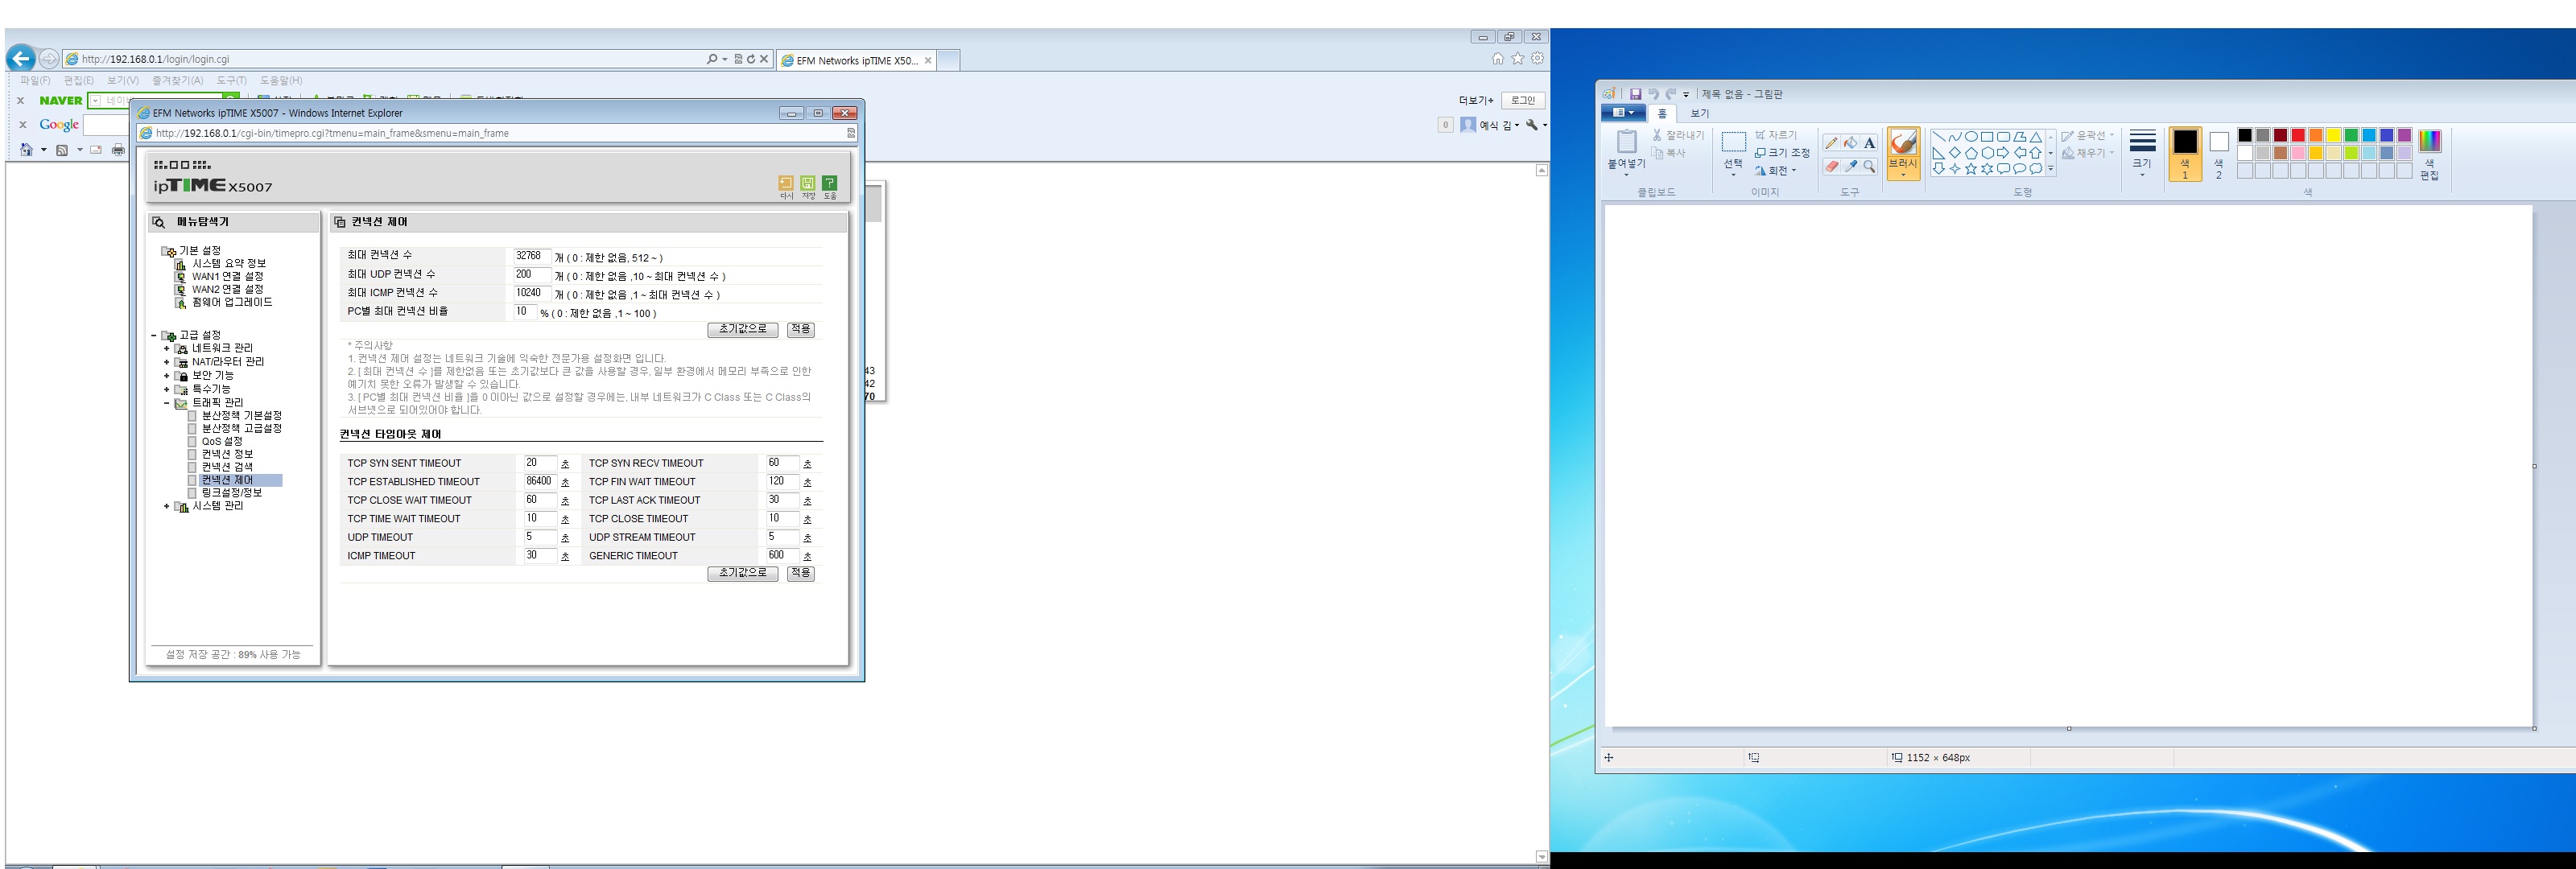Expand the 보안 기능 tree node
The width and height of the screenshot is (2576, 869).
[166, 376]
